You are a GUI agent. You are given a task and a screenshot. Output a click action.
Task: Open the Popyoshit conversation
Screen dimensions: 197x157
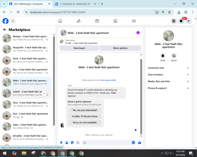[26, 49]
